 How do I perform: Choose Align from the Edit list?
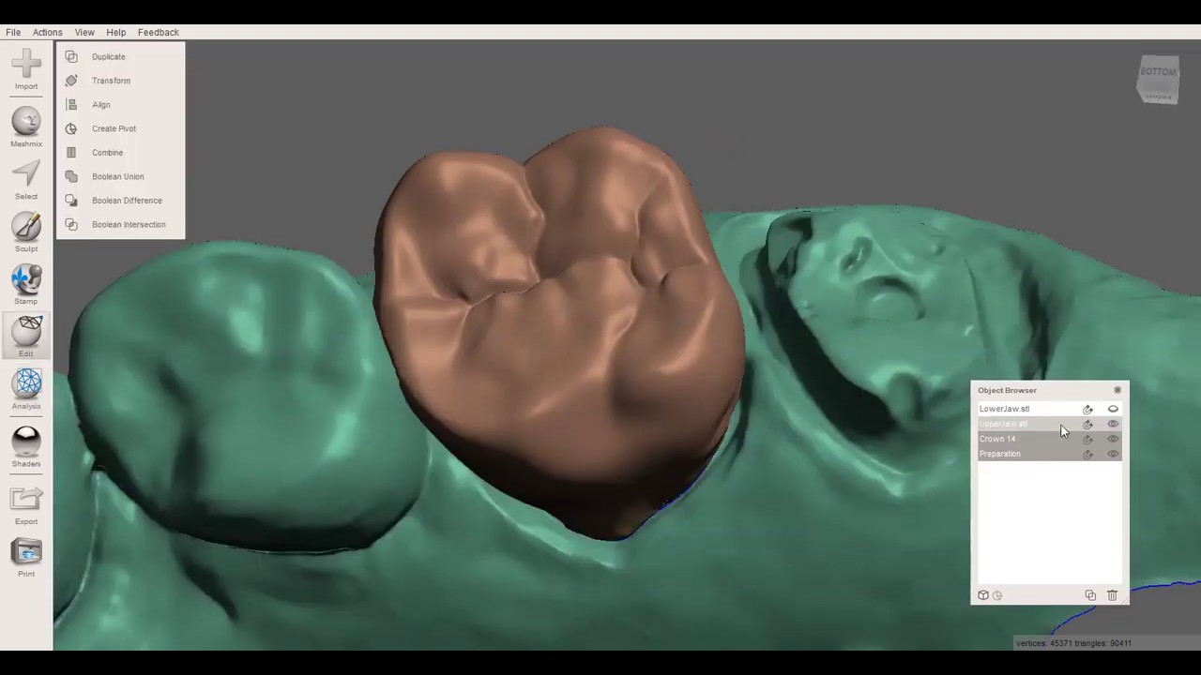pos(101,104)
